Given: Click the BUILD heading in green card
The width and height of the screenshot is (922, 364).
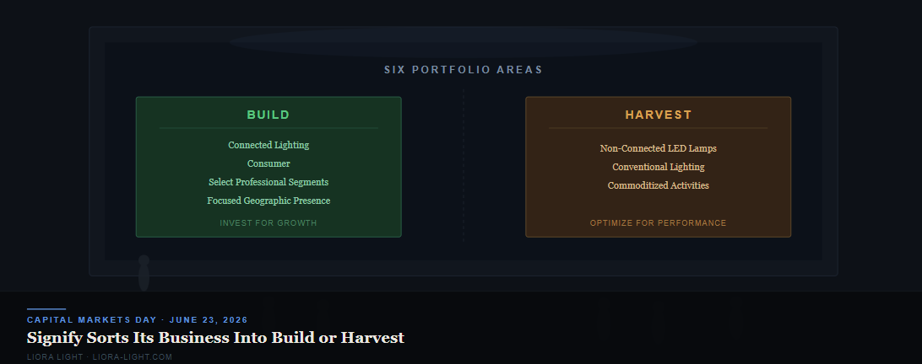Looking at the screenshot, I should [268, 115].
